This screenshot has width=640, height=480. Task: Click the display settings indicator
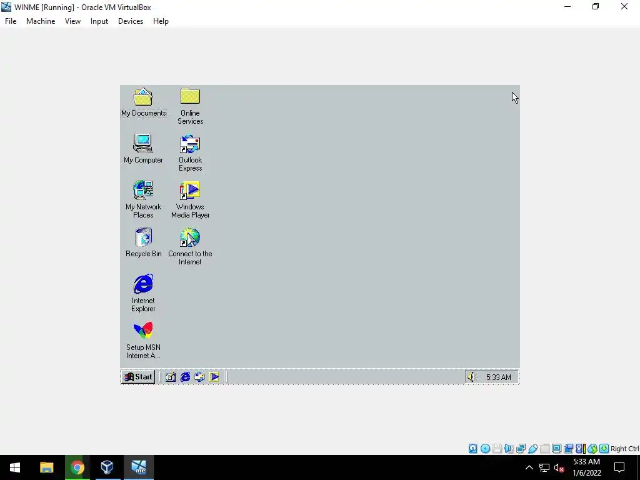coord(556,449)
